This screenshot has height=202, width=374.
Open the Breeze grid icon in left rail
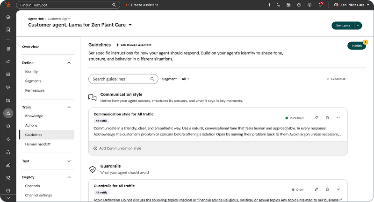[x=8, y=177]
